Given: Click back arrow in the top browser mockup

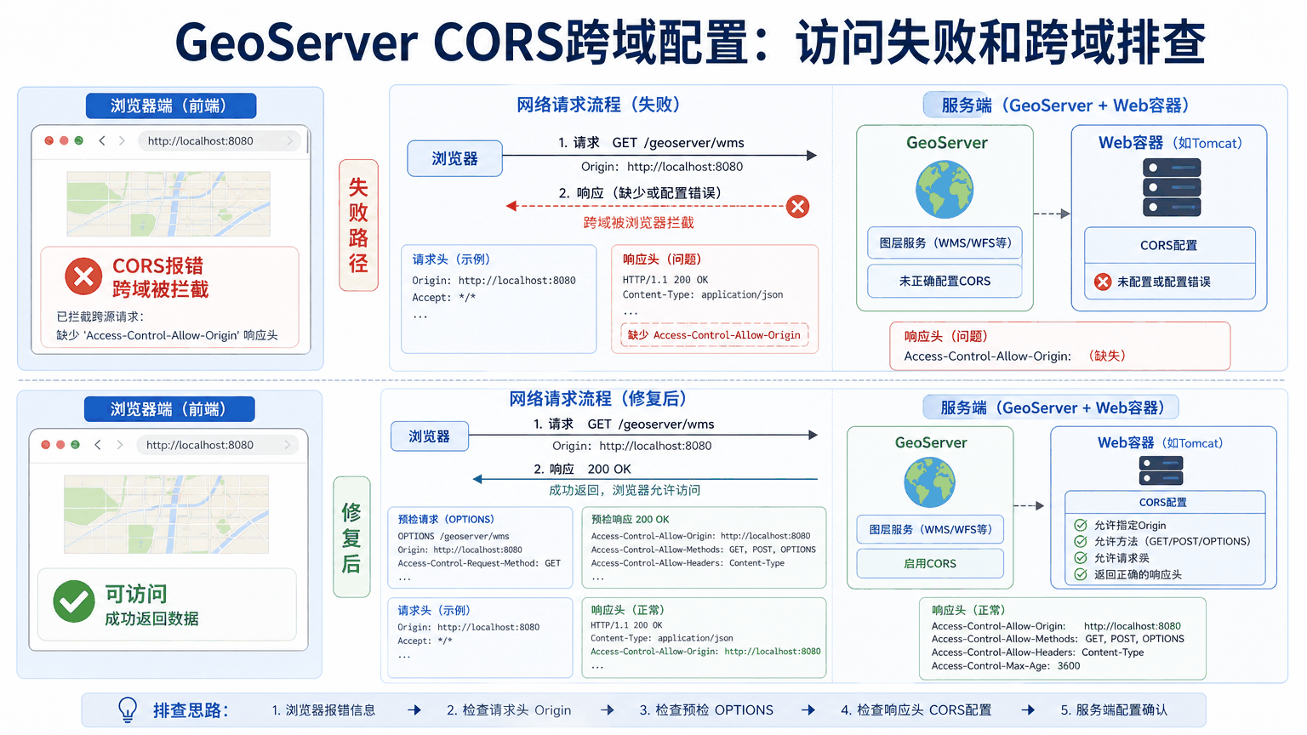Looking at the screenshot, I should pos(102,140).
